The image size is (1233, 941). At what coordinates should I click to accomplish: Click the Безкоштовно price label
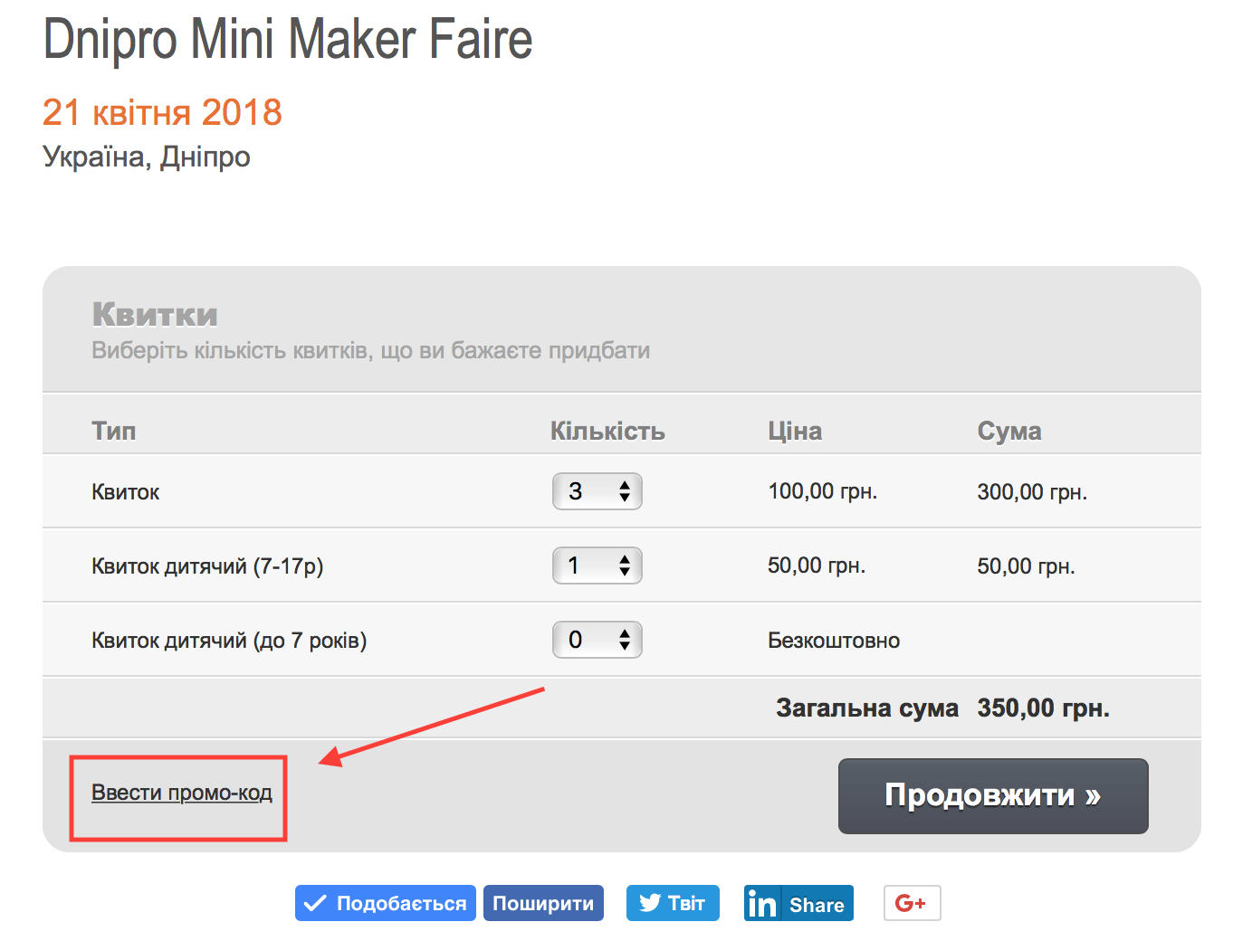click(x=834, y=641)
